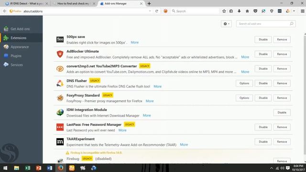Open the downloads arrow panel
This screenshot has width=306, height=172.
coord(239,11)
